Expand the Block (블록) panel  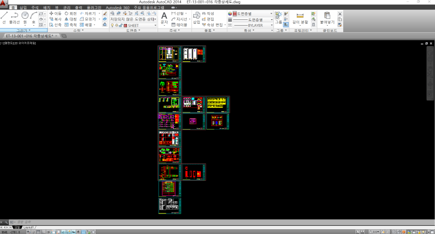click(210, 30)
